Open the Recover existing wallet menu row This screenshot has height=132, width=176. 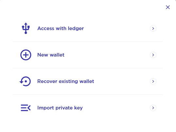click(x=88, y=81)
